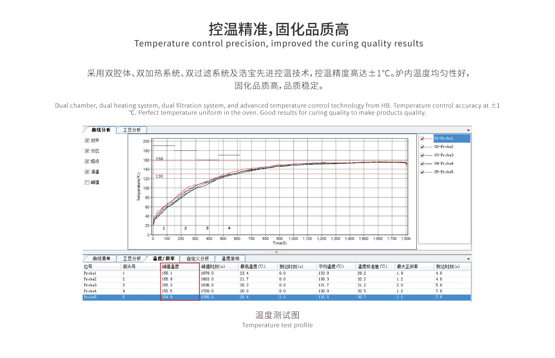Click minimum temperature cell 23.4

244,274
